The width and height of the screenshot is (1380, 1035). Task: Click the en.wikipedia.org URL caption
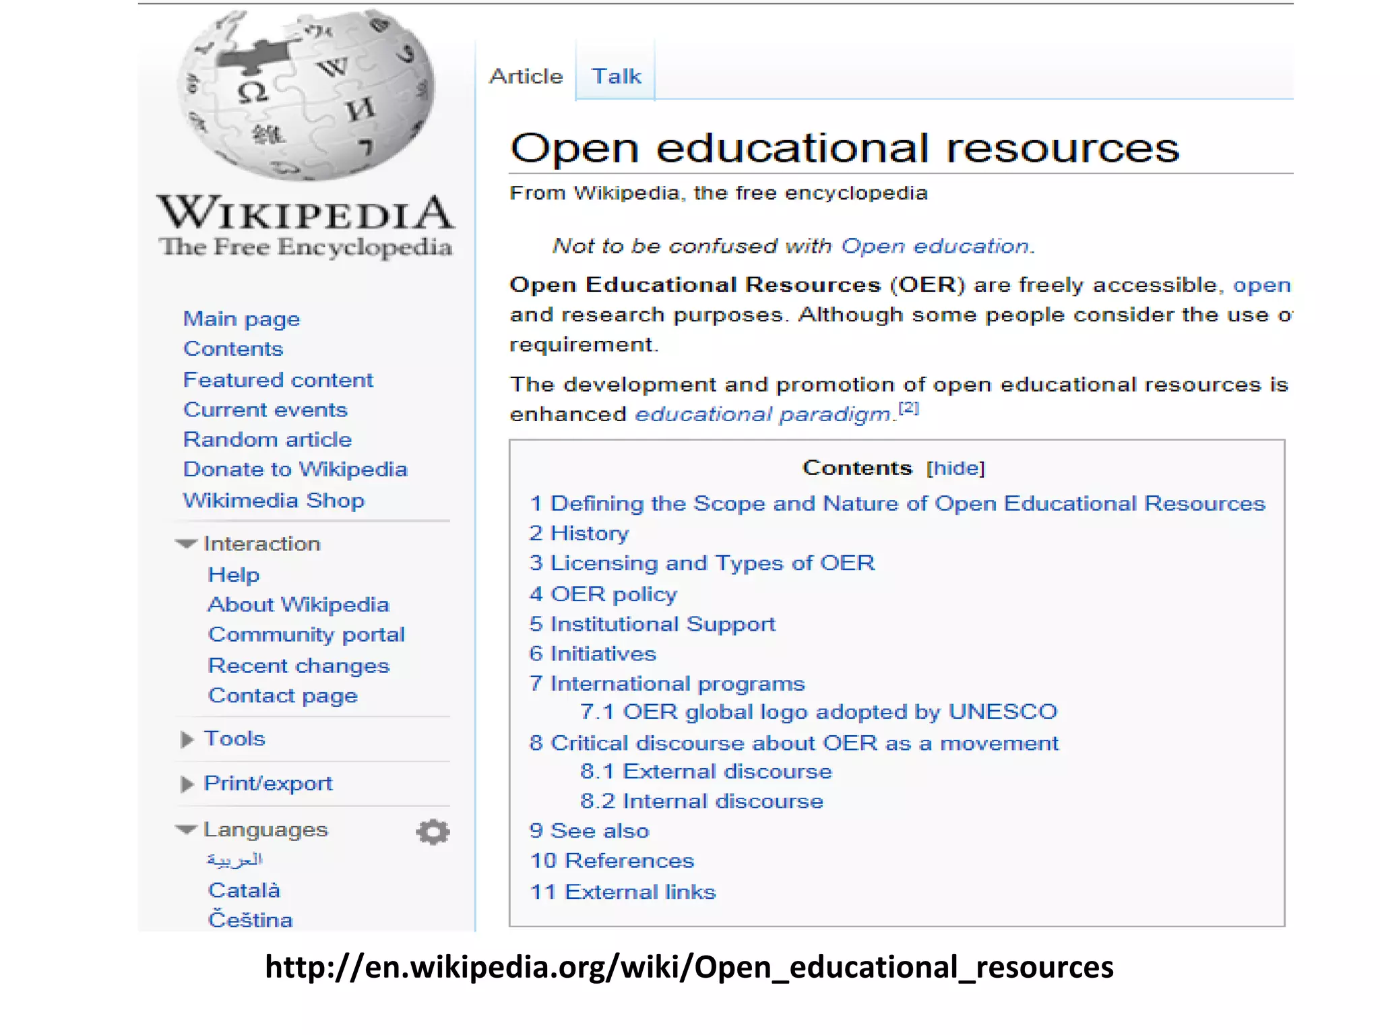tap(689, 968)
